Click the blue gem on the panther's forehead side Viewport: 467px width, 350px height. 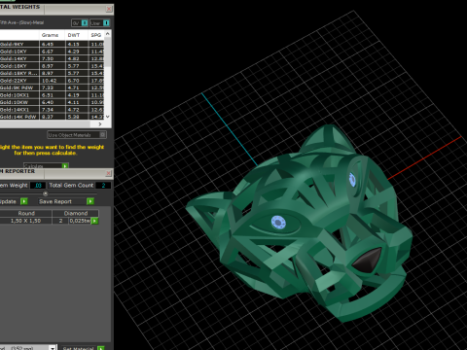point(352,179)
